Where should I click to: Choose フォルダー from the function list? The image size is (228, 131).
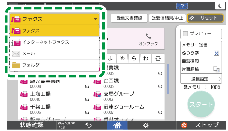pyautogui.click(x=55, y=65)
